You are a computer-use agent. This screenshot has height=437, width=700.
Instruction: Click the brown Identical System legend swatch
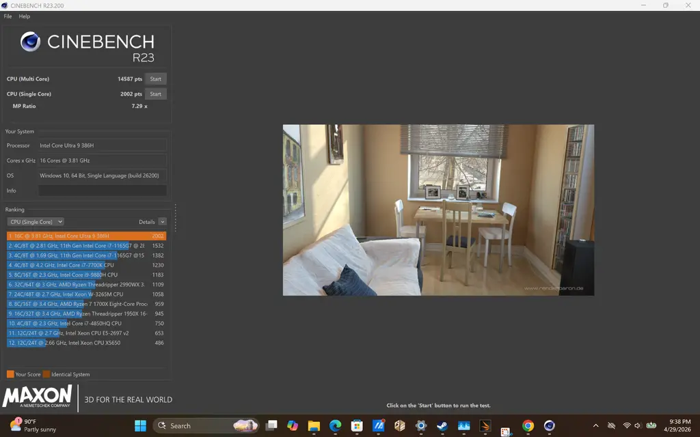[x=46, y=374]
